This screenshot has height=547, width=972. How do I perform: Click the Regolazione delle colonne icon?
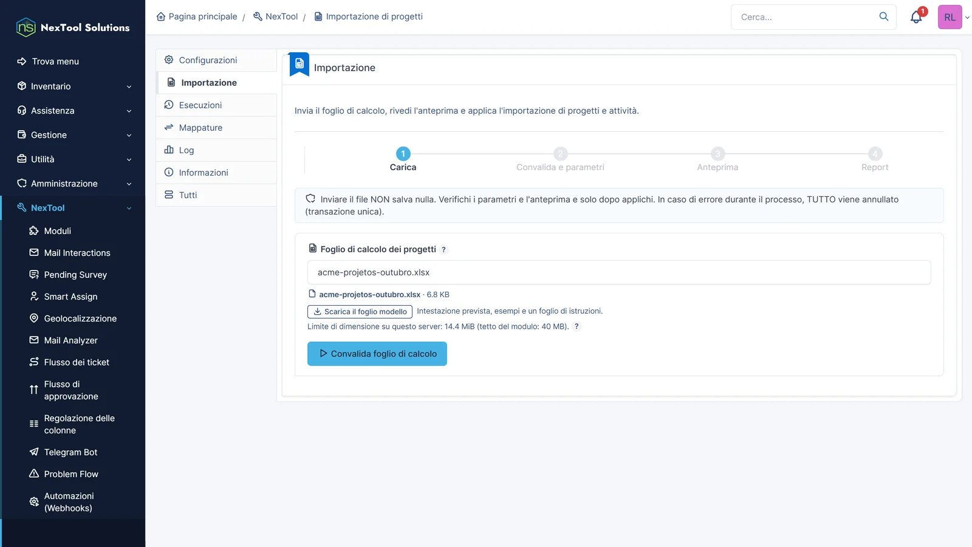(34, 424)
